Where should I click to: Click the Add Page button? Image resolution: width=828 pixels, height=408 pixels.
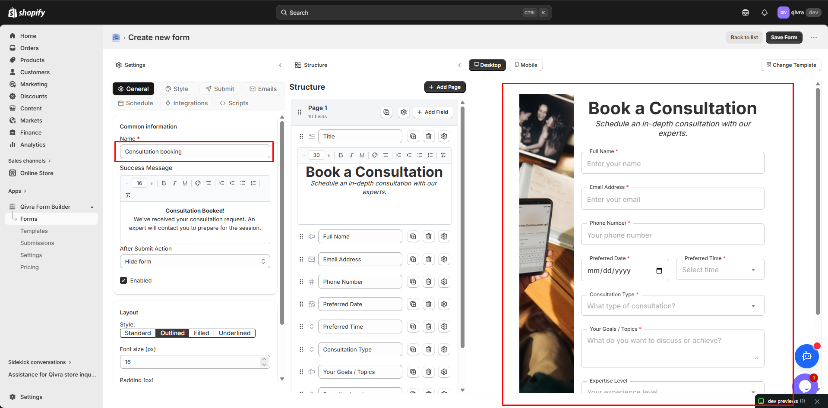(445, 87)
